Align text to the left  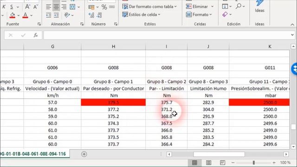[48, 7]
